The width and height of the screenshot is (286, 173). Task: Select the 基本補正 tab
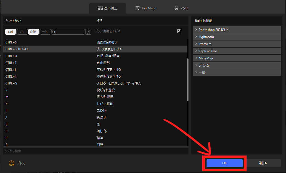[x=108, y=8]
